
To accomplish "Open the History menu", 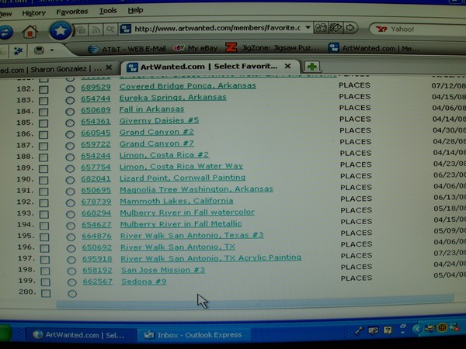I will point(34,12).
